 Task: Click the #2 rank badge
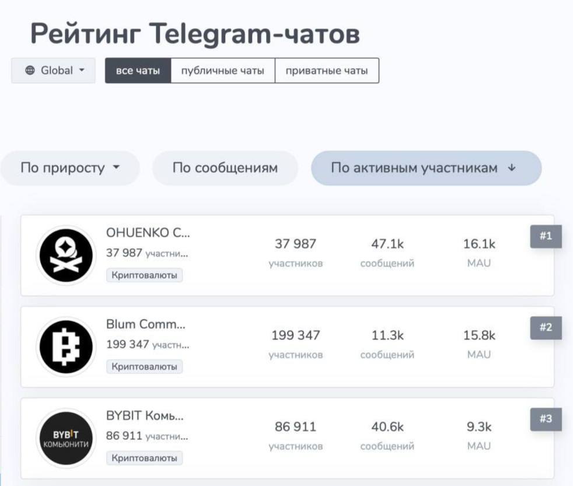(546, 327)
